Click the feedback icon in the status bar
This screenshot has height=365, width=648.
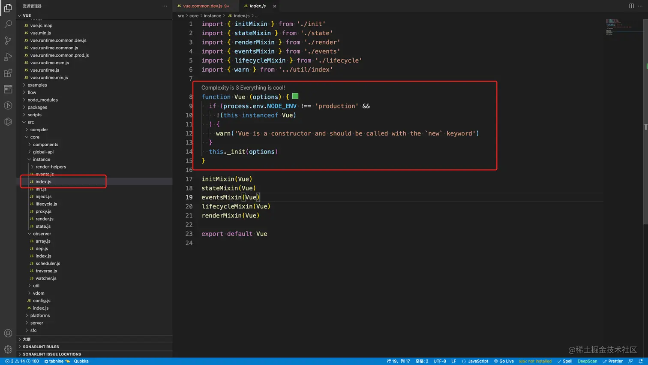point(630,361)
